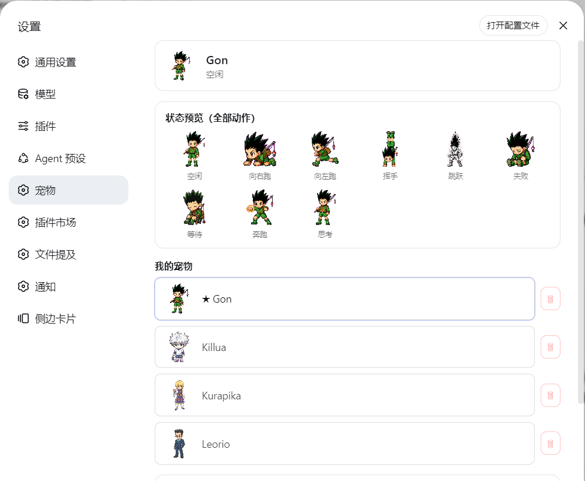Click the 状态预览（全部动作）heading

(x=210, y=118)
